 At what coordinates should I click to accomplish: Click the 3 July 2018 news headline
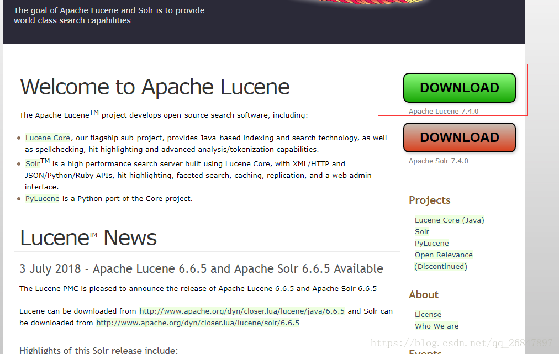click(201, 268)
